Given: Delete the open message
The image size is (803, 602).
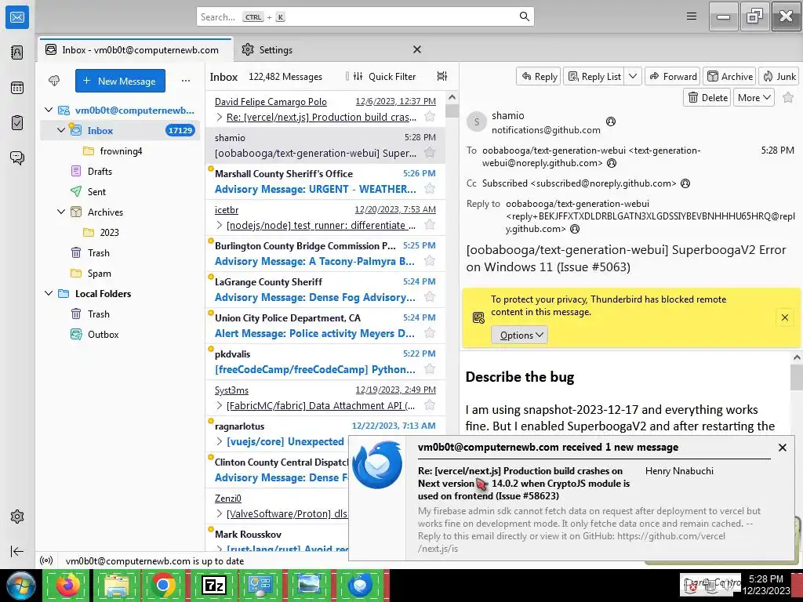Looking at the screenshot, I should [707, 97].
